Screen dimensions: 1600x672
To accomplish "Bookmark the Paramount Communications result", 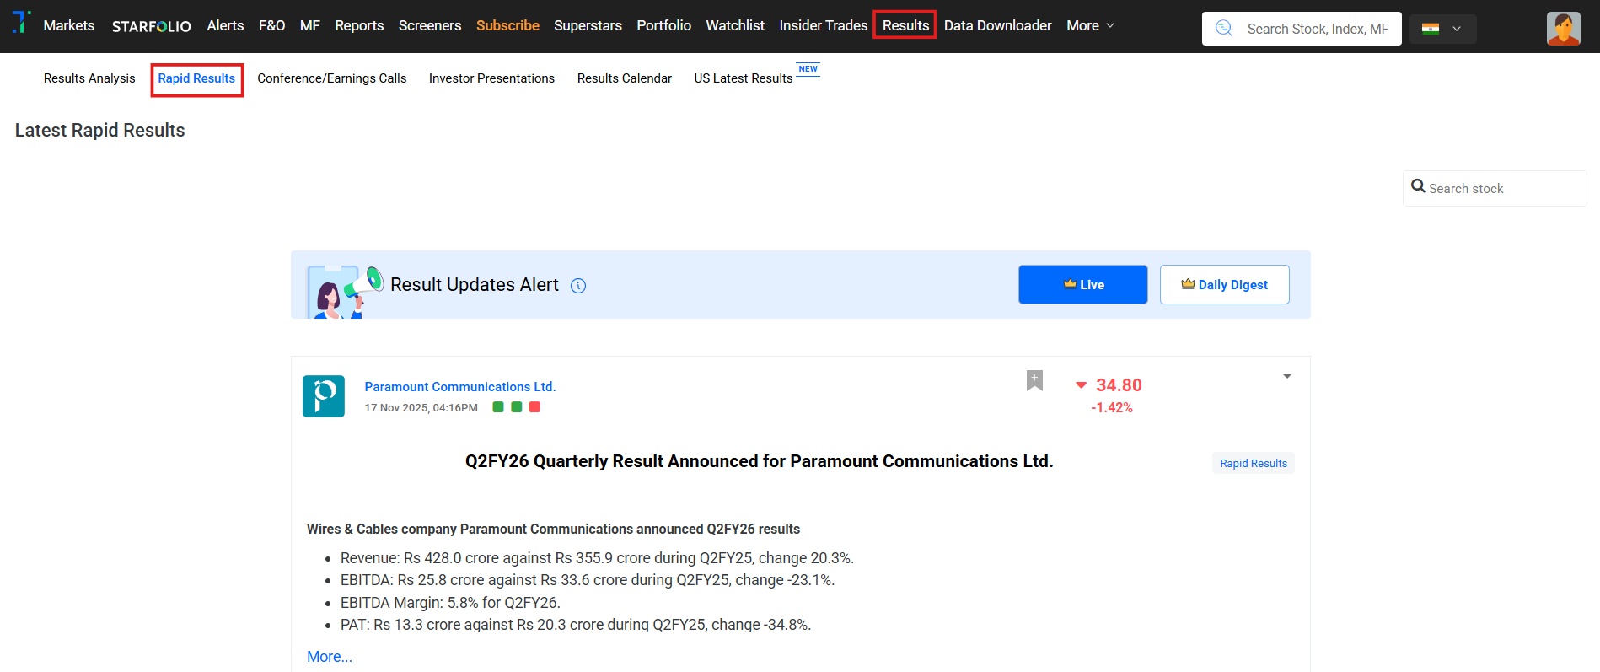I will pyautogui.click(x=1034, y=380).
